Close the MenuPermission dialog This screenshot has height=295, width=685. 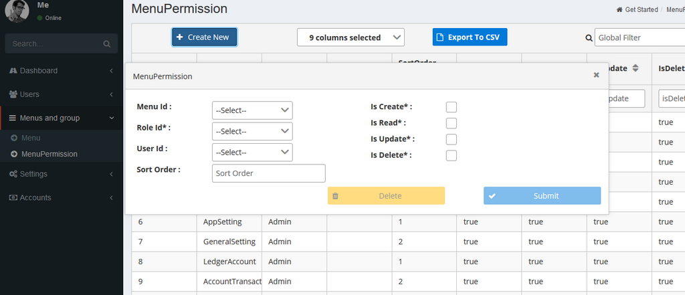point(596,76)
